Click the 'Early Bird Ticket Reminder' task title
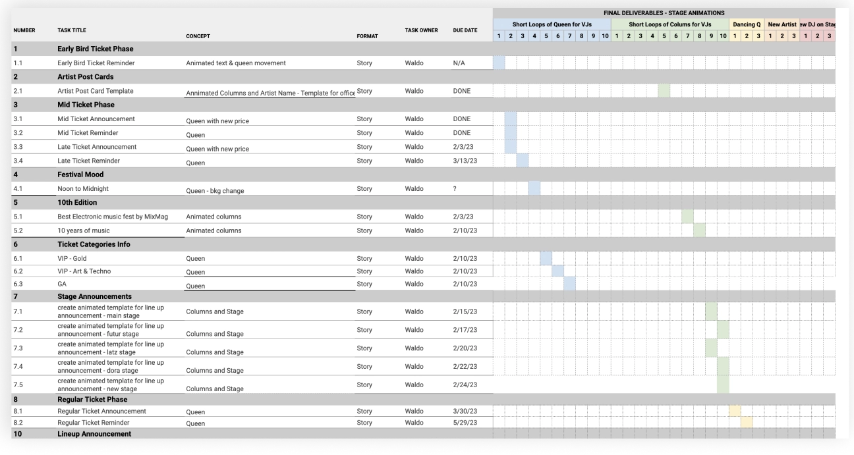 coord(96,63)
